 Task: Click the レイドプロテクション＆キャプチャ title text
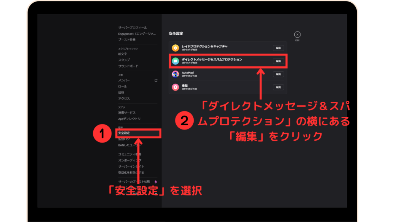pos(204,46)
